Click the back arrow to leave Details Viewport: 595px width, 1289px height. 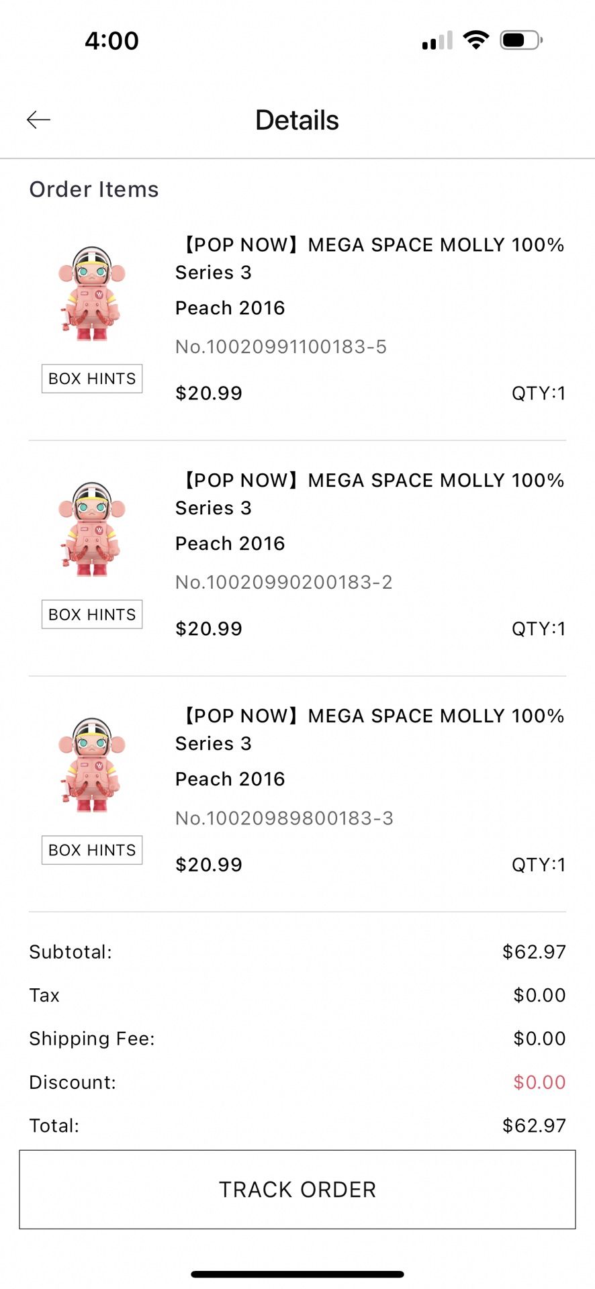pyautogui.click(x=38, y=120)
